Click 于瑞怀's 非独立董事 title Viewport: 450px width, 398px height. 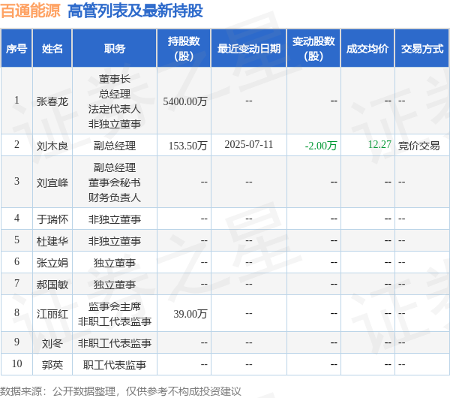[x=115, y=219]
